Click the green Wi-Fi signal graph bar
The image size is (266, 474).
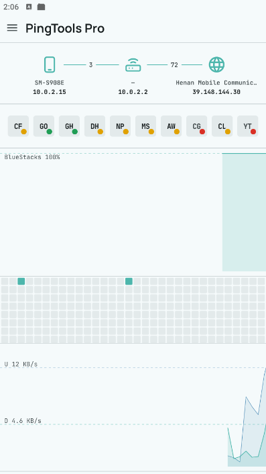(244, 212)
